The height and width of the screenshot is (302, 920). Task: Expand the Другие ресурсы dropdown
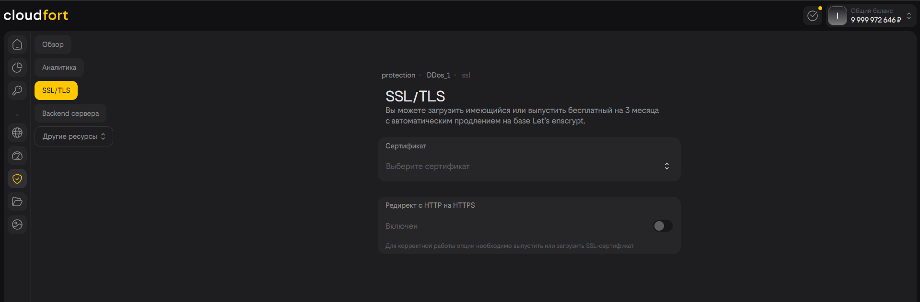tap(74, 136)
